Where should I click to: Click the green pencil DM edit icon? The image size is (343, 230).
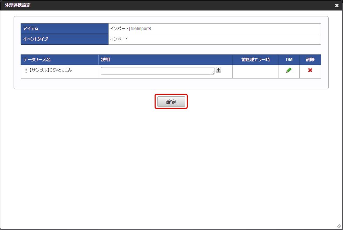pyautogui.click(x=289, y=70)
